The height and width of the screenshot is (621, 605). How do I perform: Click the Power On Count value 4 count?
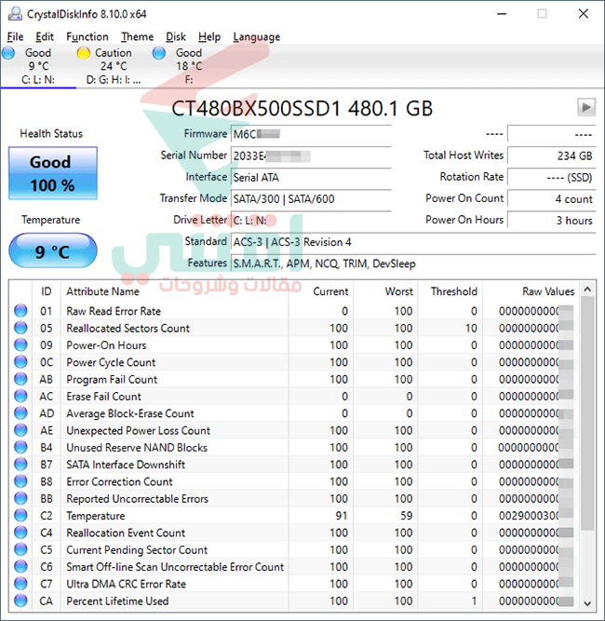click(551, 198)
